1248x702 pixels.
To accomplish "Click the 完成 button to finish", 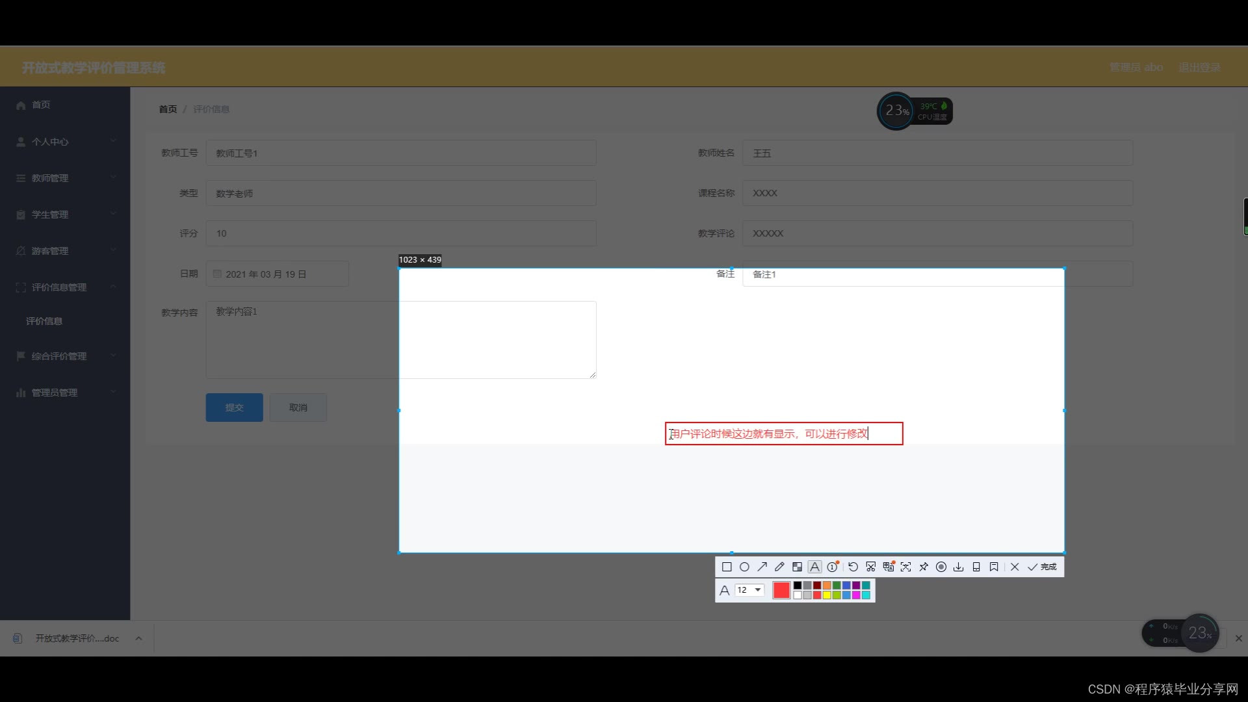I will click(1042, 567).
